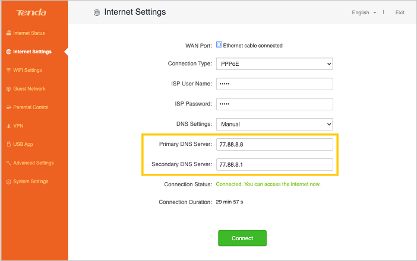Click the WAN Port ethernet status icon
This screenshot has height=261, width=417.
(x=219, y=45)
